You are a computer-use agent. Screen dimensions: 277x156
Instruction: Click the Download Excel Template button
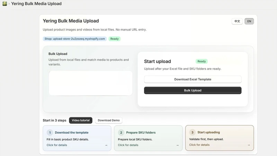193,79
